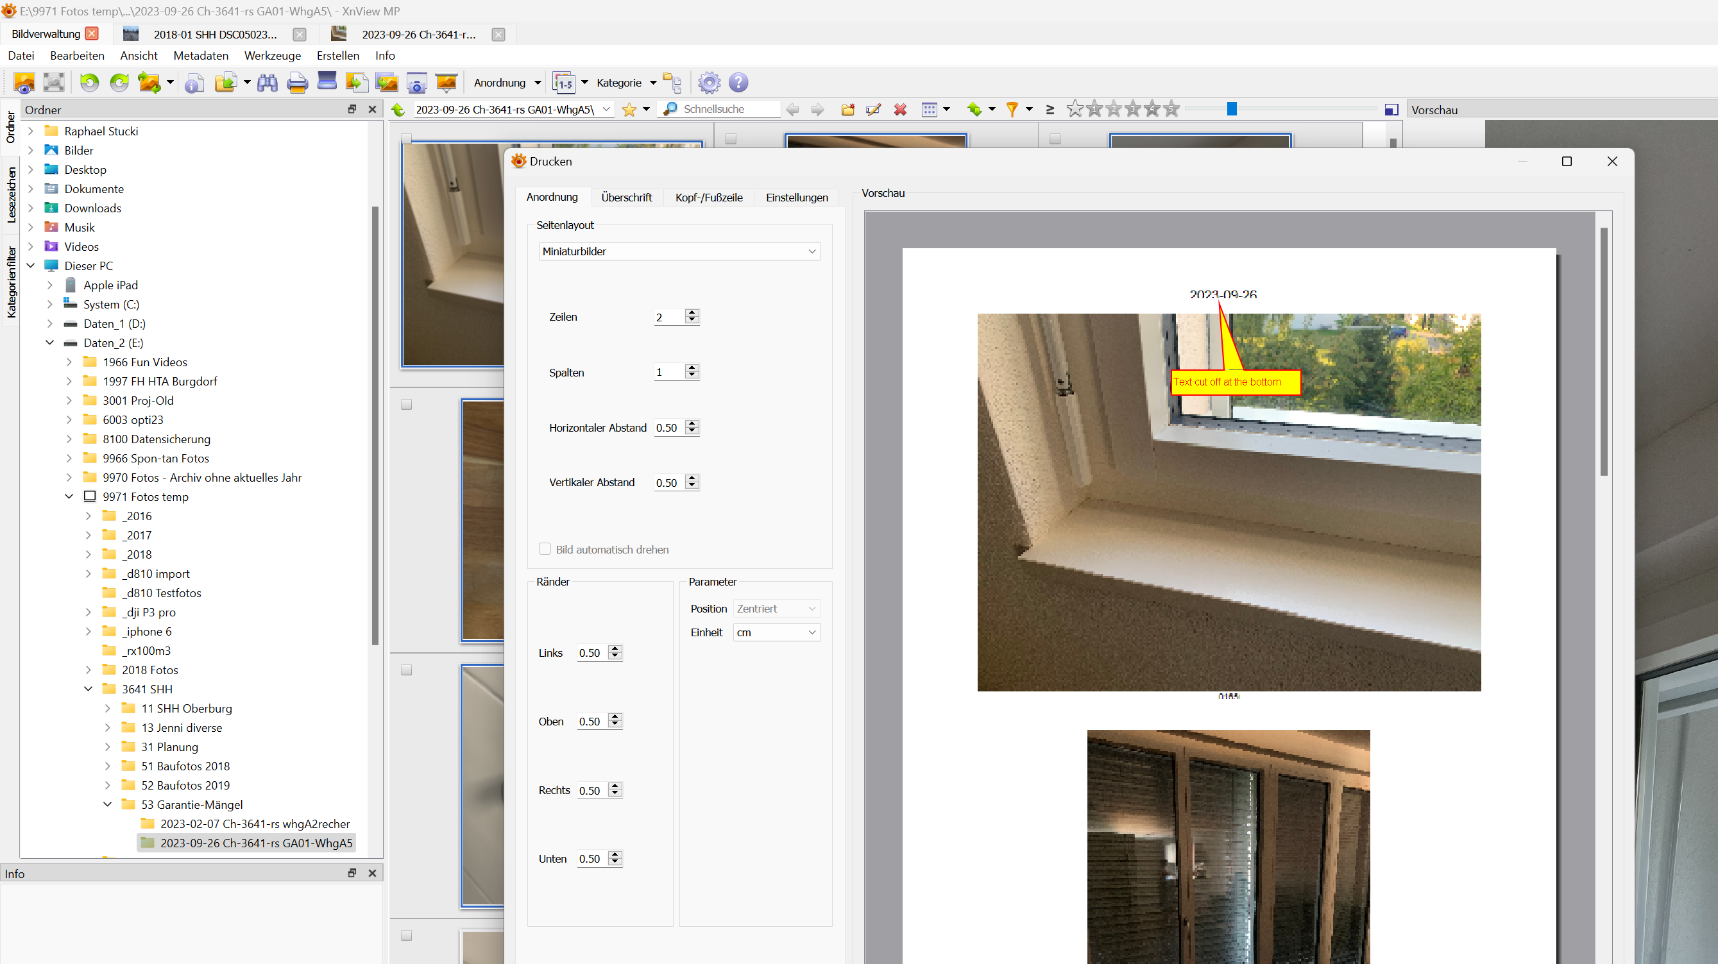Screen dimensions: 1718x964
Task: Collapse the 53 Garantie-Mängel folder
Action: (x=107, y=805)
